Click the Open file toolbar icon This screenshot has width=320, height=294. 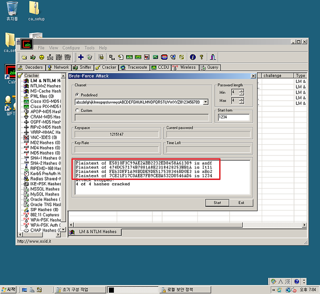pyautogui.click(x=24, y=57)
